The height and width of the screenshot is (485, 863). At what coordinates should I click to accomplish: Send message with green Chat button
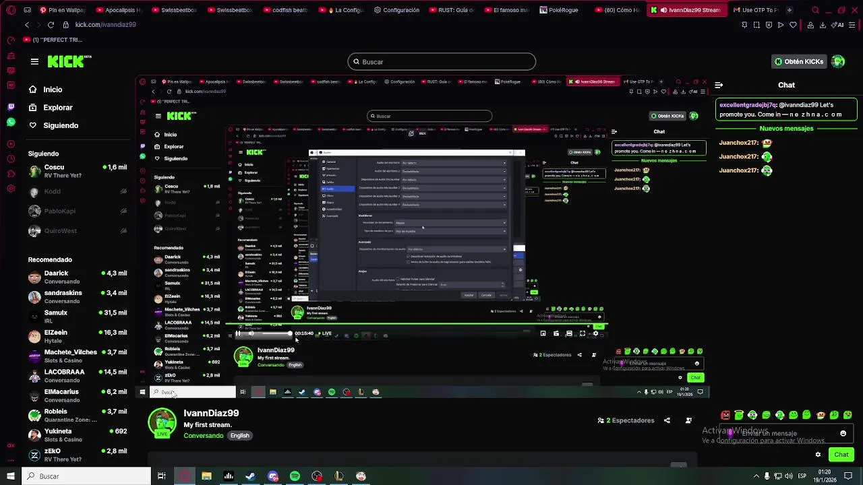(841, 454)
